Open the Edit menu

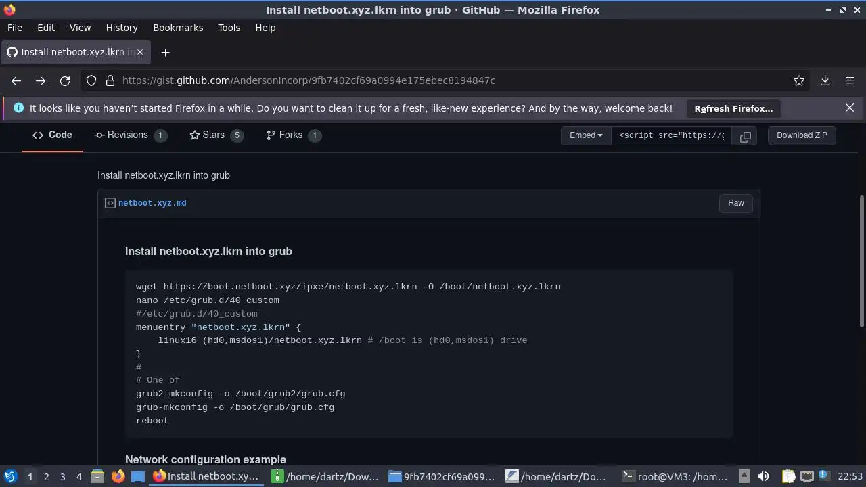(46, 28)
